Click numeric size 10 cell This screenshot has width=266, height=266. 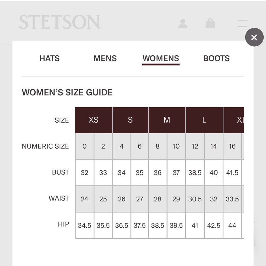pos(176,146)
